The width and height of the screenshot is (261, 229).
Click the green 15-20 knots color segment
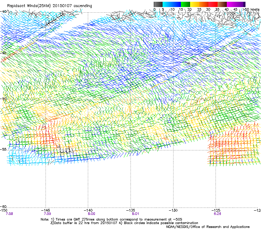tap(186, 4)
